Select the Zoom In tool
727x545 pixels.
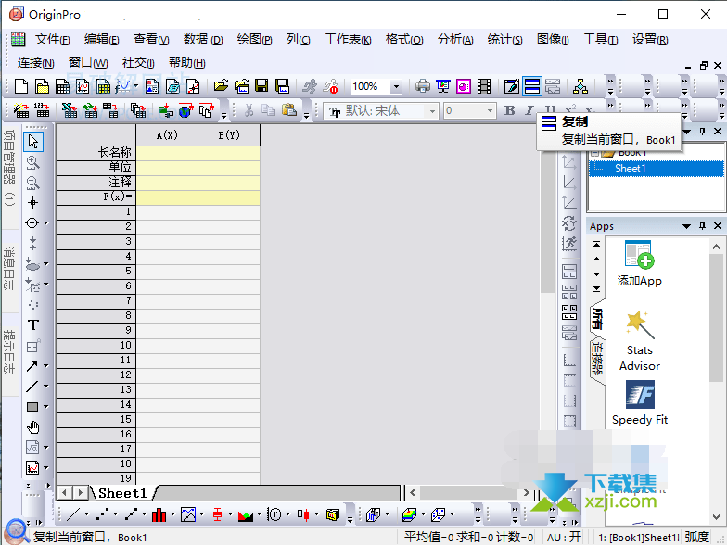click(x=32, y=162)
